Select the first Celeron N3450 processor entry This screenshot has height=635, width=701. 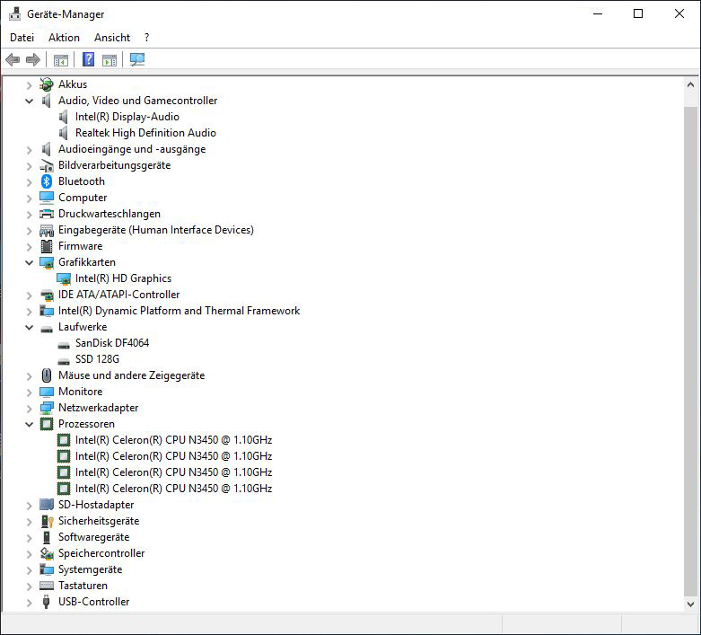coord(174,440)
